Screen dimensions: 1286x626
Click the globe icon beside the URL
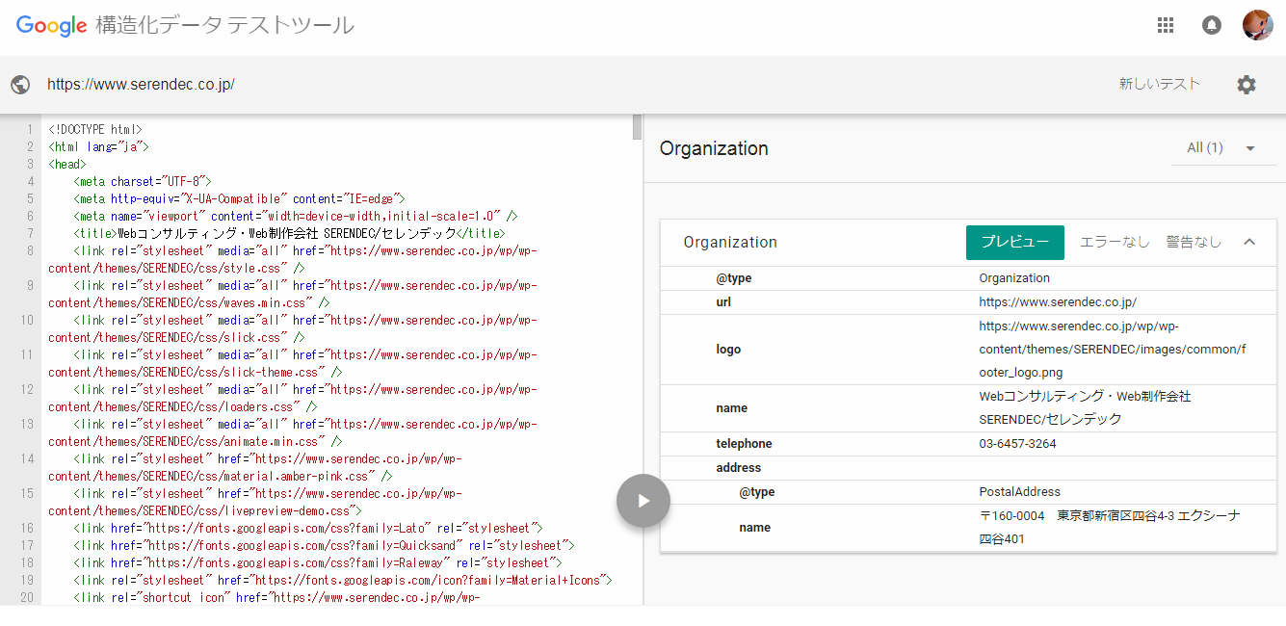click(x=20, y=85)
